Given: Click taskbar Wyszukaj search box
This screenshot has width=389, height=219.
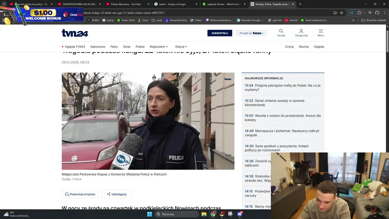Looking at the screenshot, I should (177, 214).
